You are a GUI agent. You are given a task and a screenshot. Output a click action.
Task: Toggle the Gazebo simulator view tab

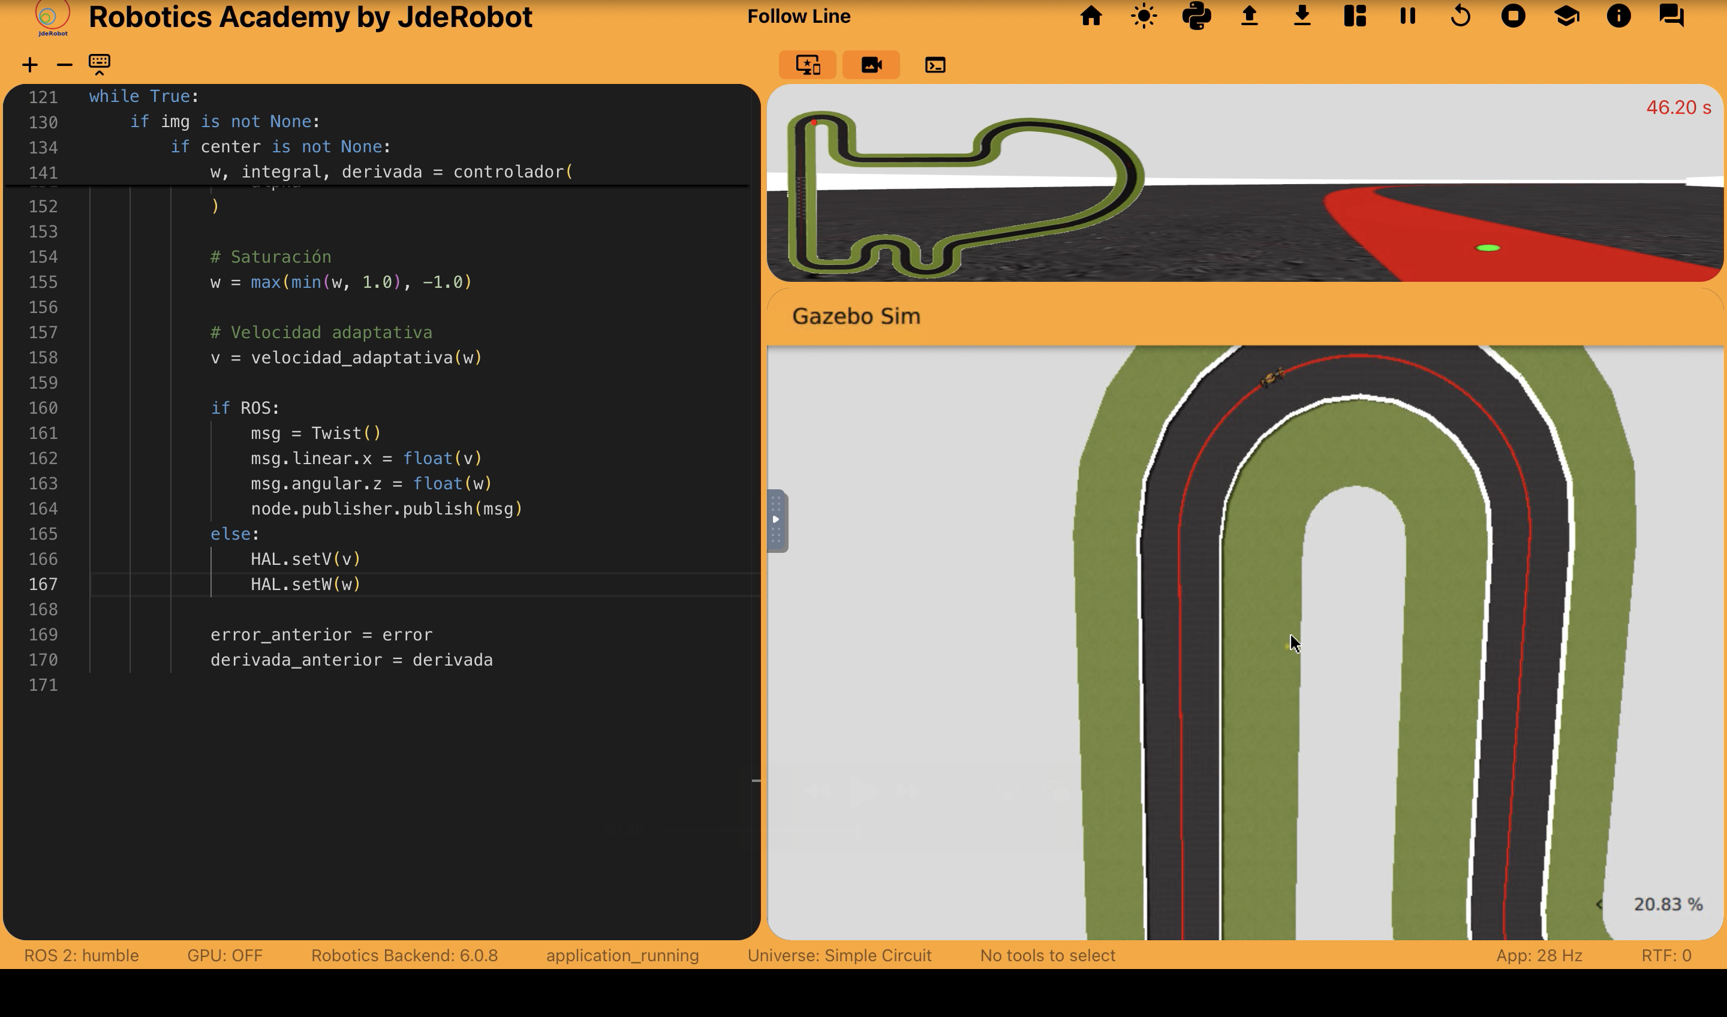807,65
